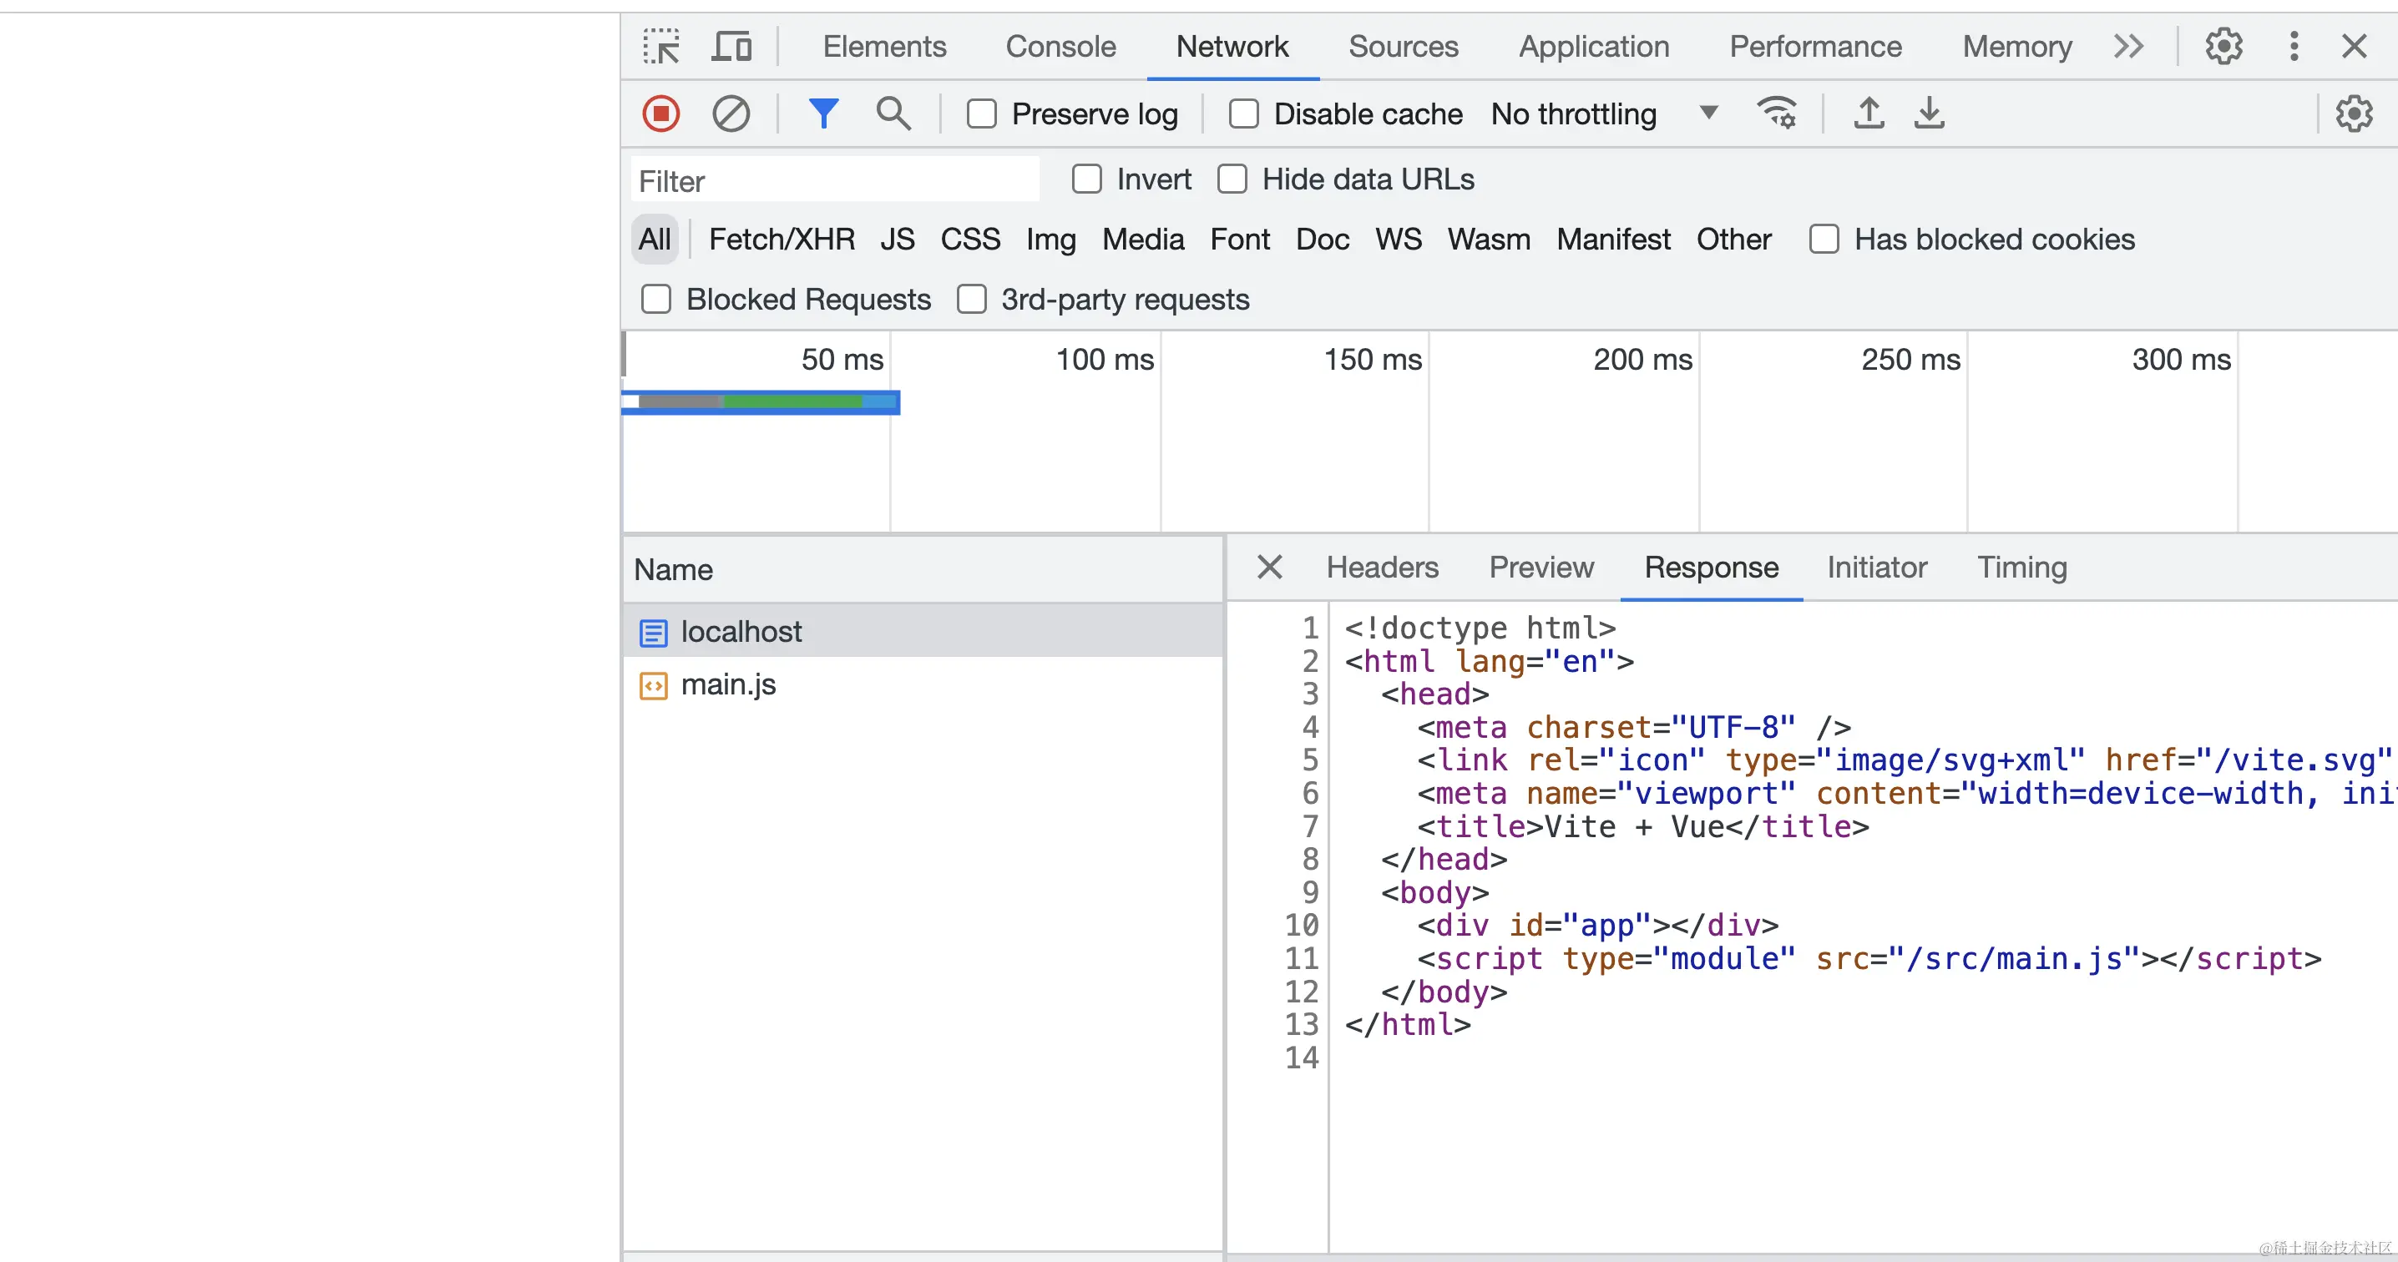
Task: Filter requests by Fetch/XHR
Action: pyautogui.click(x=782, y=240)
